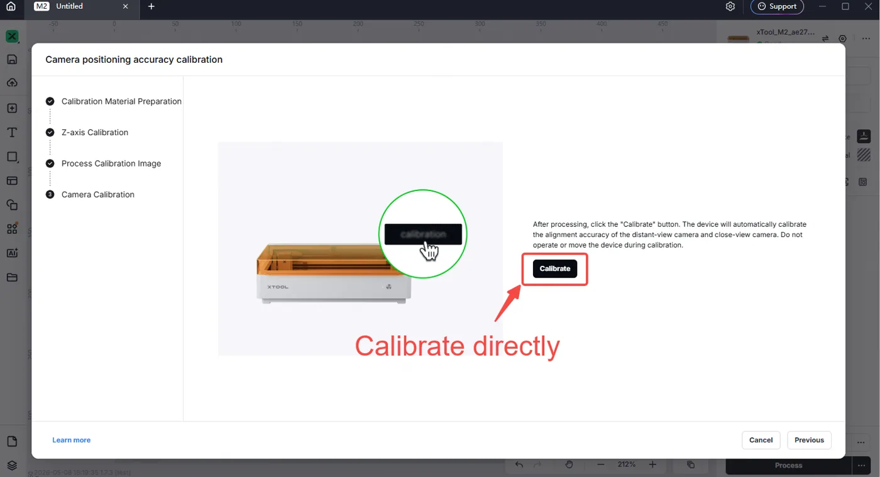880x477 pixels.
Task: Click the dark laser-on-surface mode icon
Action: click(864, 136)
